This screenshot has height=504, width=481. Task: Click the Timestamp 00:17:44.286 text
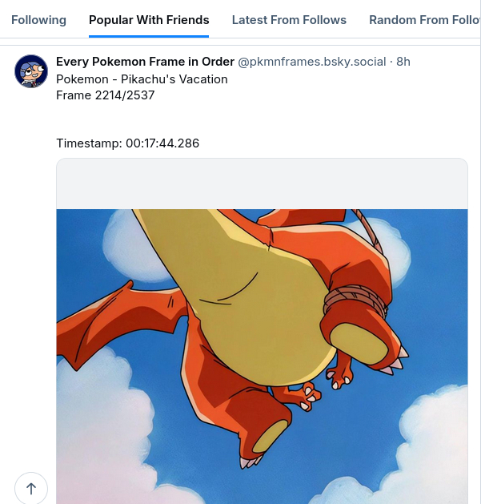(128, 143)
